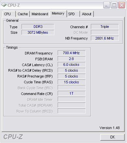
Task: Select the Memory tab
Action: (x=58, y=14)
